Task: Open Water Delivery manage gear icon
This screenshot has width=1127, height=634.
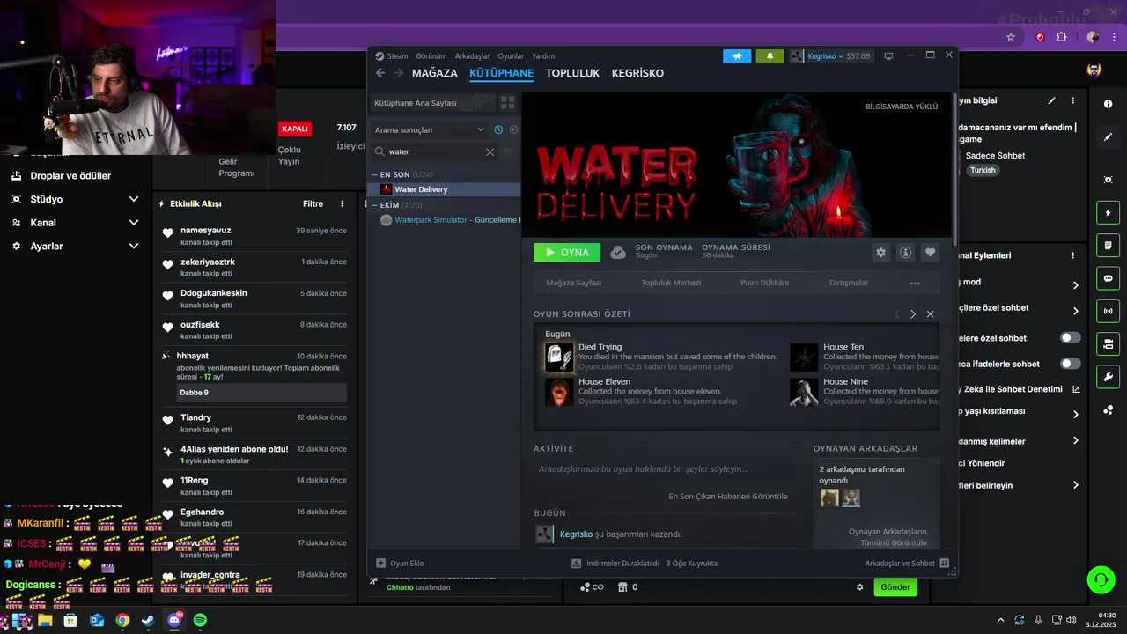Action: (880, 253)
